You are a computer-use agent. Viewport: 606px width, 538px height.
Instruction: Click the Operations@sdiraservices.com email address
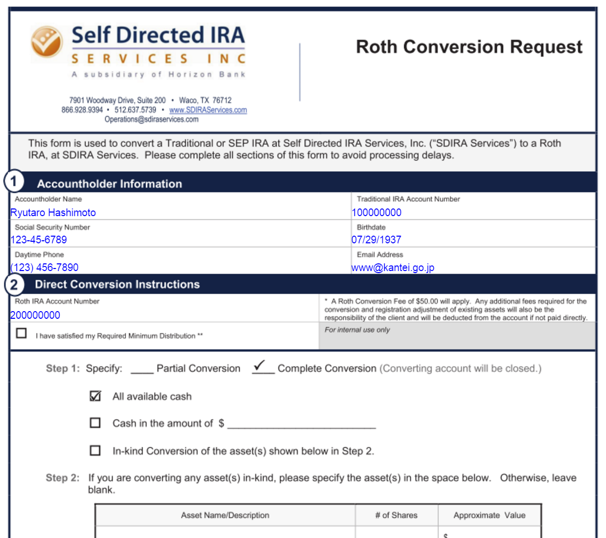(x=151, y=119)
